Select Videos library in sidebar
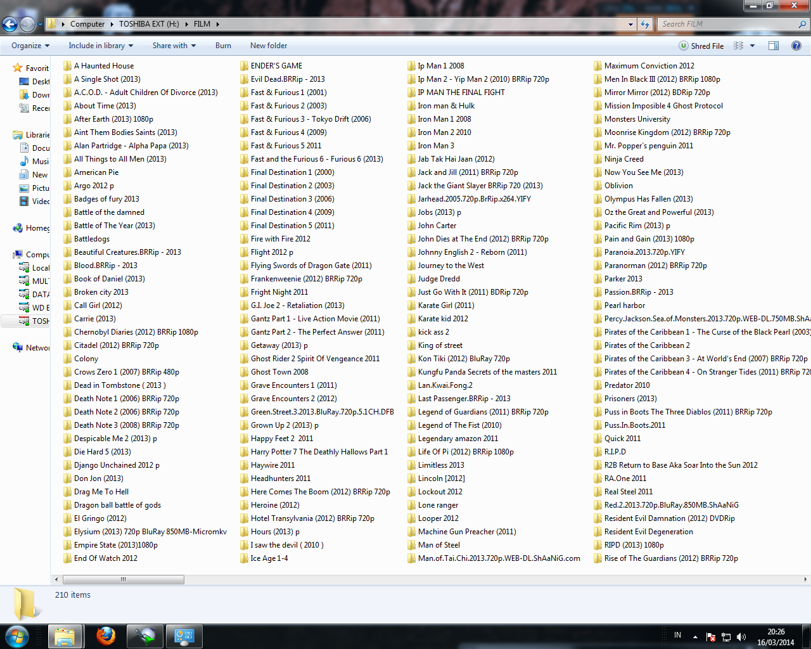 coord(34,201)
